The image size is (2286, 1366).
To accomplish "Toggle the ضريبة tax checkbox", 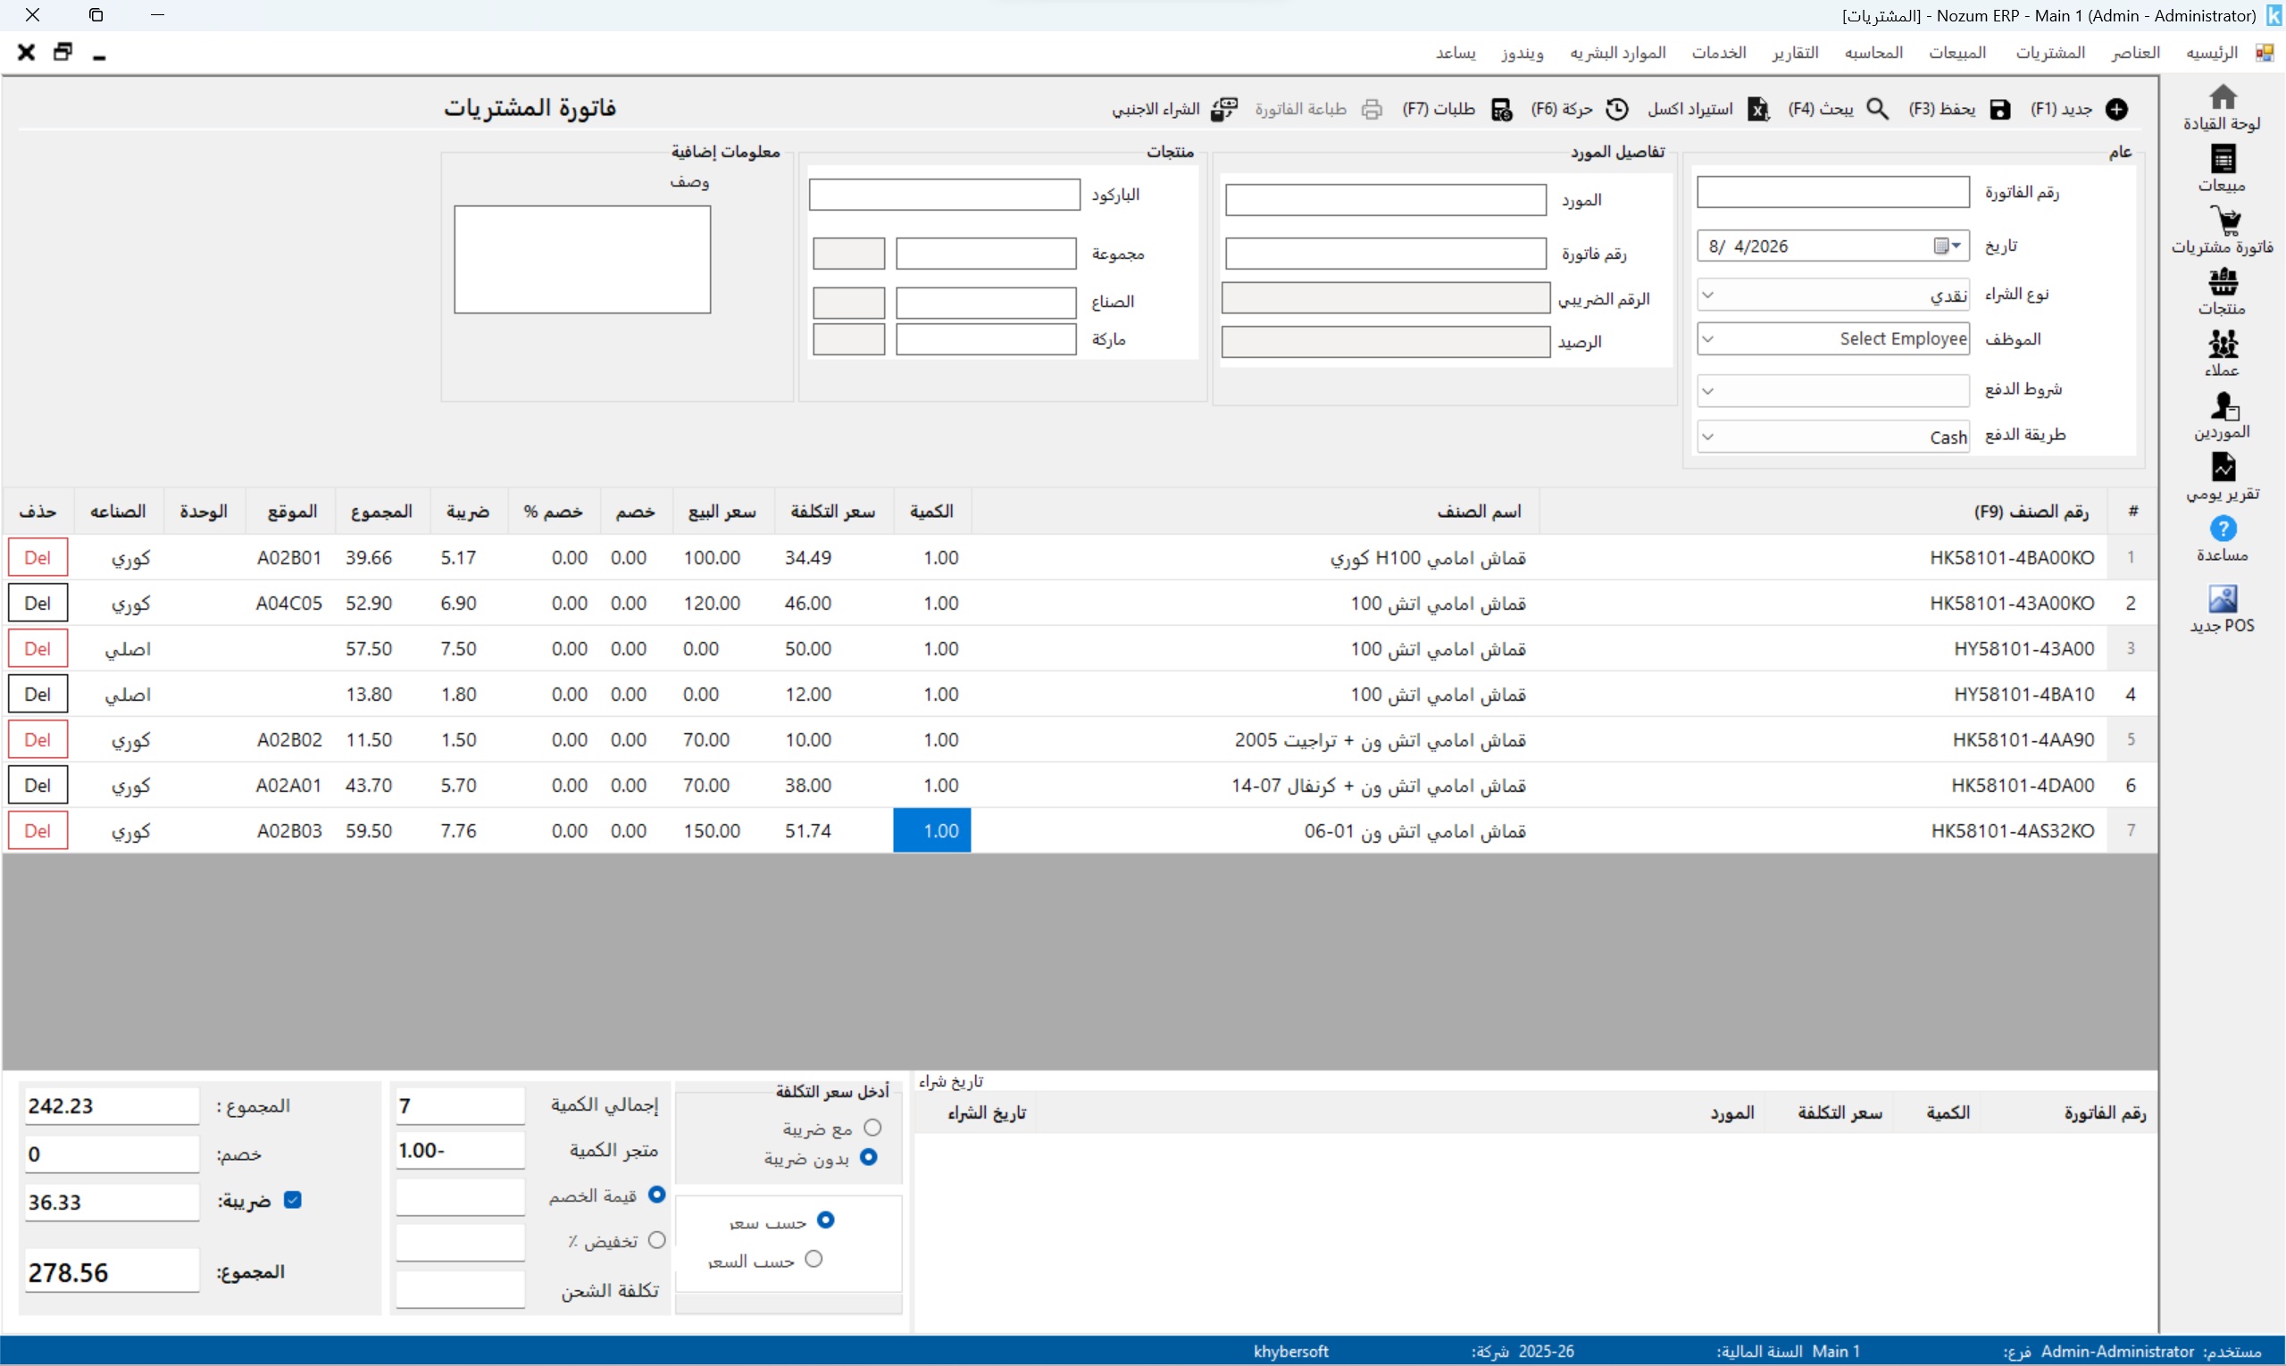I will point(293,1200).
